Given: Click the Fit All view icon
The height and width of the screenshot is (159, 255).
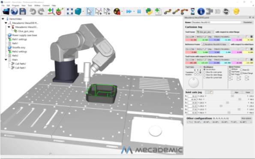Looking at the screenshot, I should tap(70, 12).
